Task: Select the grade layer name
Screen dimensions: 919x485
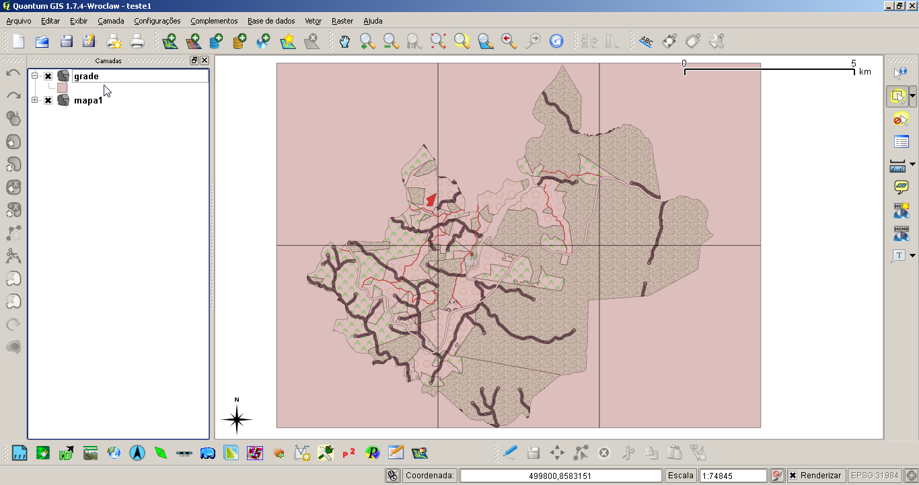Action: point(86,77)
